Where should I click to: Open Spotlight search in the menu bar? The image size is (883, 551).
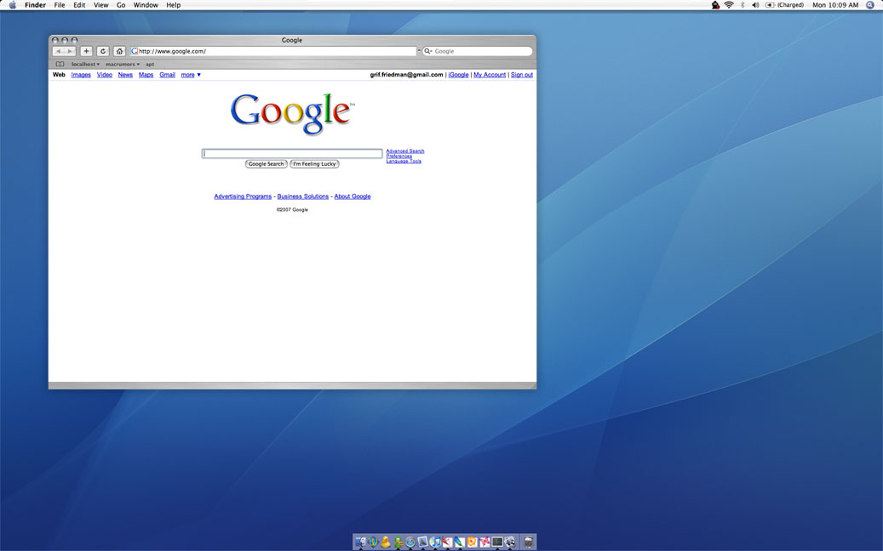click(870, 5)
